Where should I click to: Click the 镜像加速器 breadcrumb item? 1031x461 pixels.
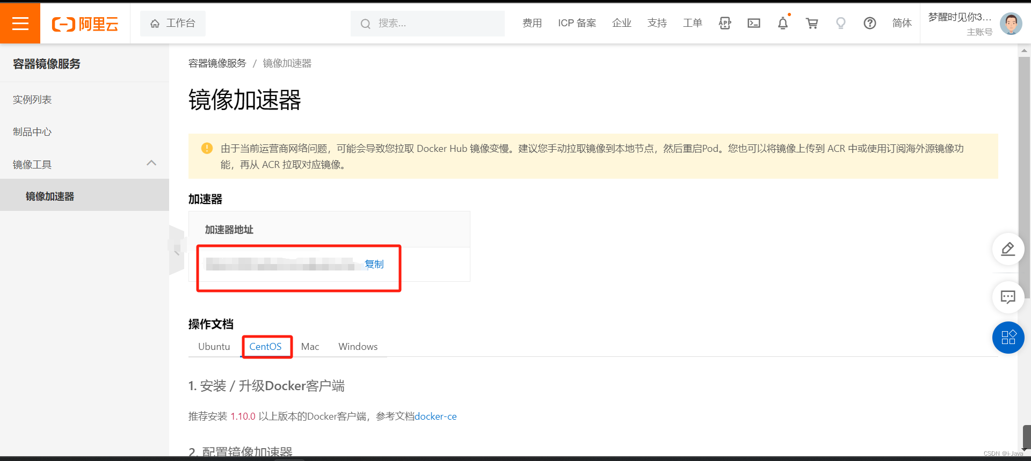click(287, 63)
